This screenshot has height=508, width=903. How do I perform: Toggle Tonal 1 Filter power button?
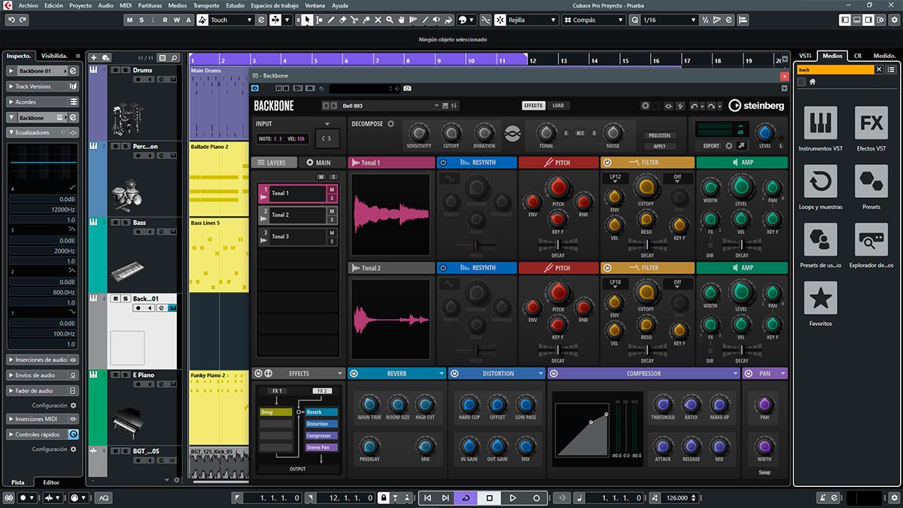coord(607,163)
